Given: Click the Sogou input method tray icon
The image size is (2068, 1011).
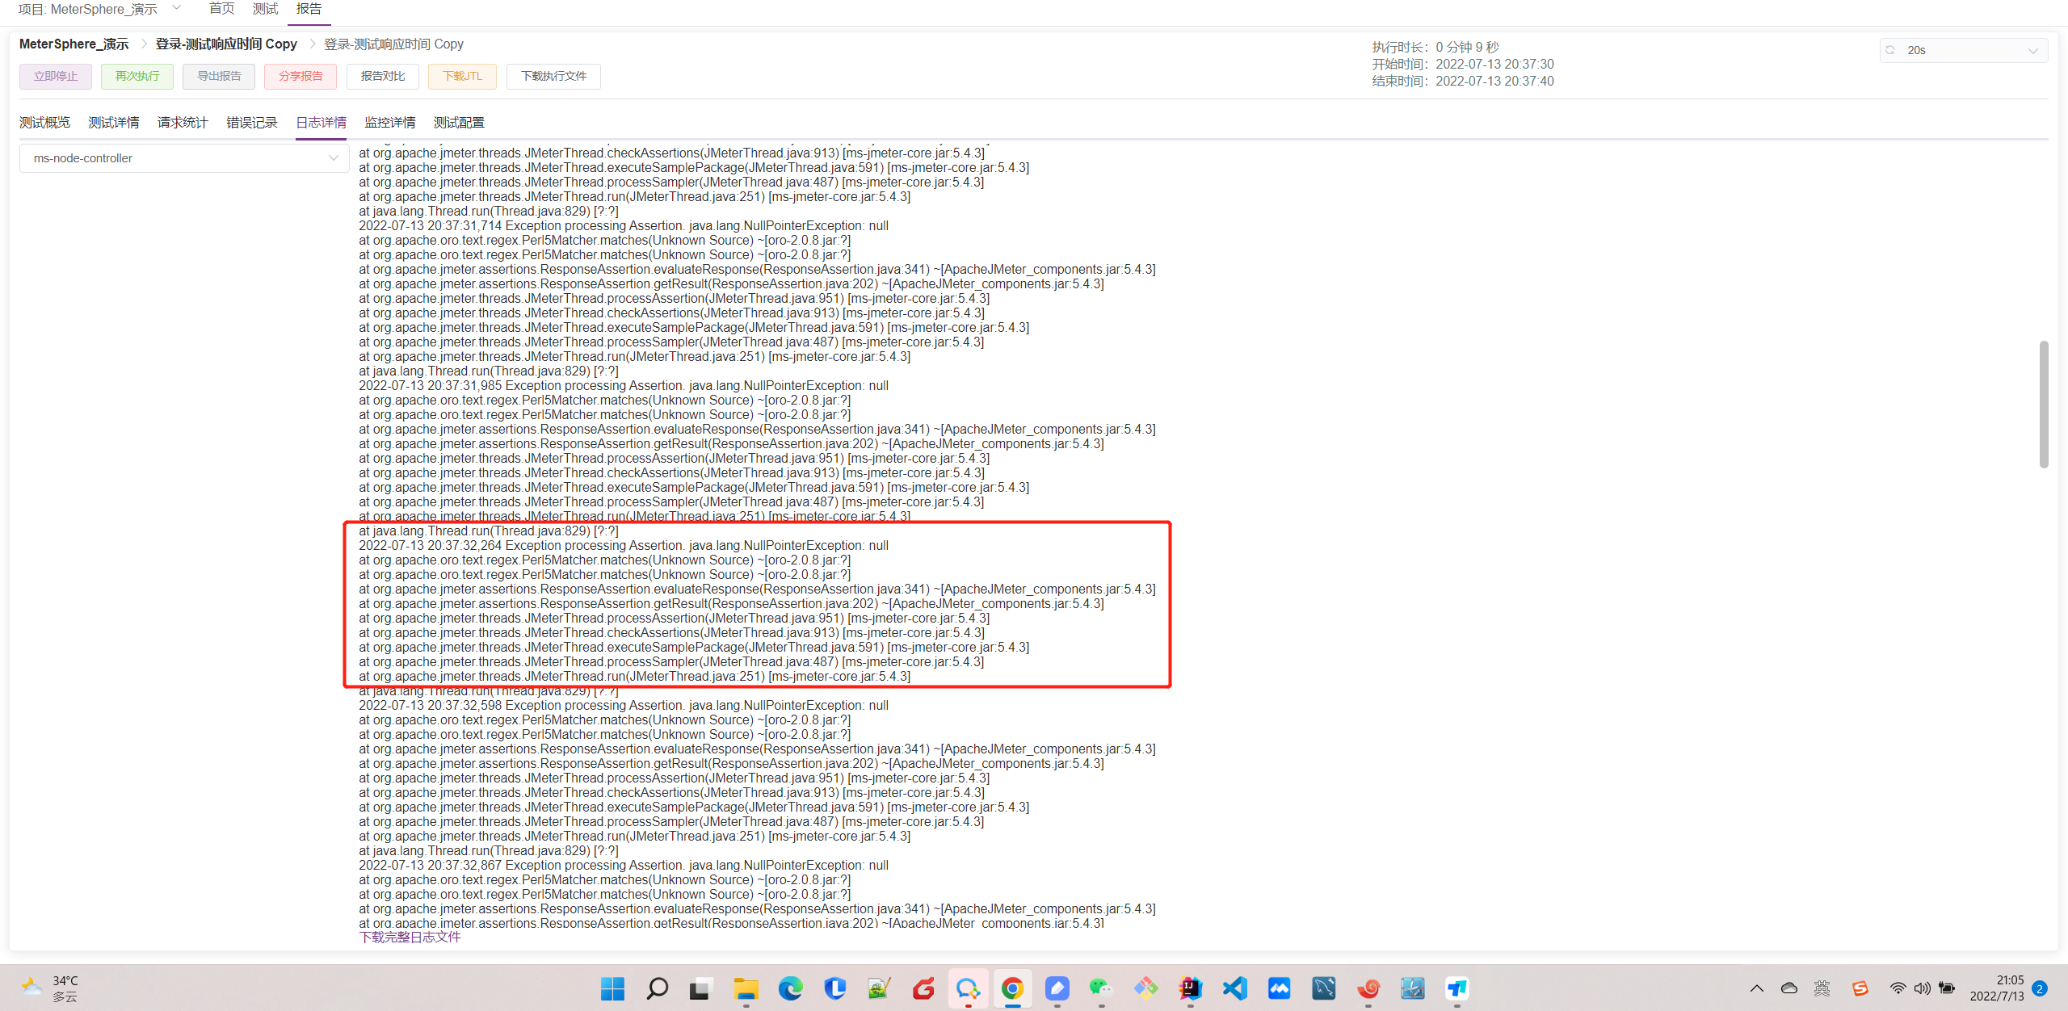Looking at the screenshot, I should [1860, 988].
